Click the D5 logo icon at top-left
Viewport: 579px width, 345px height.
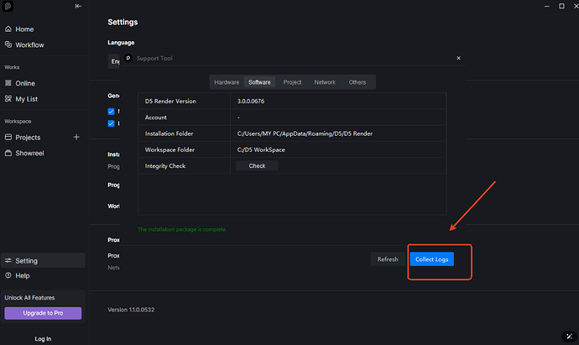coord(8,6)
